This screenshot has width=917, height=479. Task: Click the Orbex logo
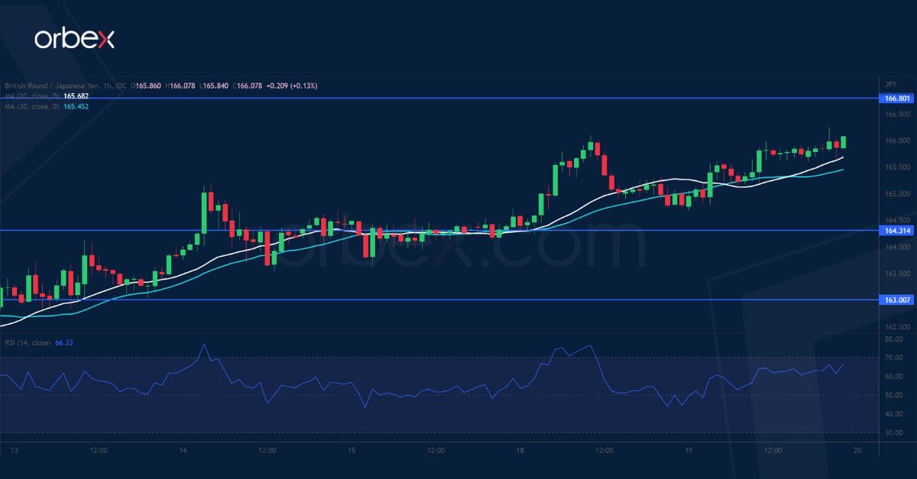click(76, 36)
